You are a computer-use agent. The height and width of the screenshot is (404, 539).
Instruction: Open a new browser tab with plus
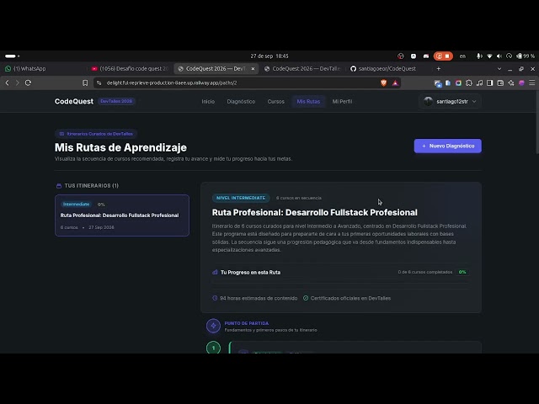pos(438,69)
